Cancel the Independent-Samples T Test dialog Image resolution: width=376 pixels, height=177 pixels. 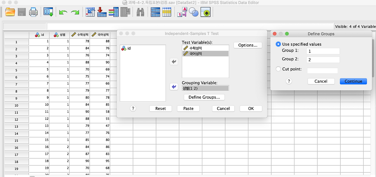click(223, 108)
